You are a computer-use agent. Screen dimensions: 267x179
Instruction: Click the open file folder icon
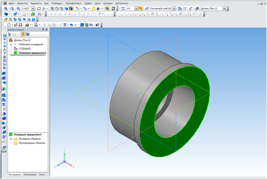click(16, 25)
